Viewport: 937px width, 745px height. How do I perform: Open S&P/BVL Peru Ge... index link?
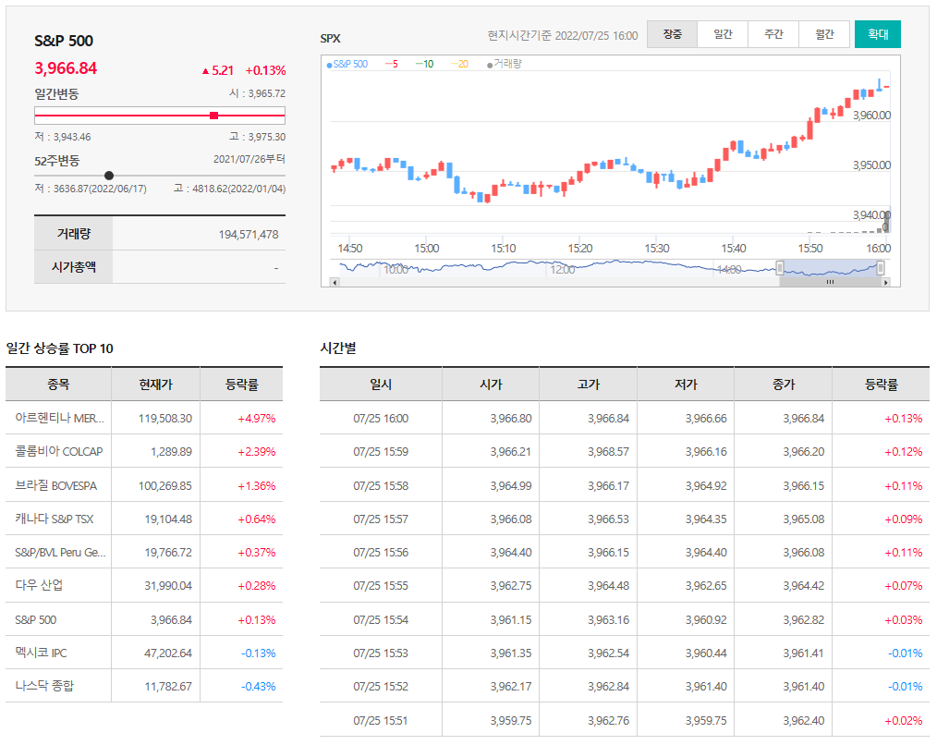click(x=60, y=553)
